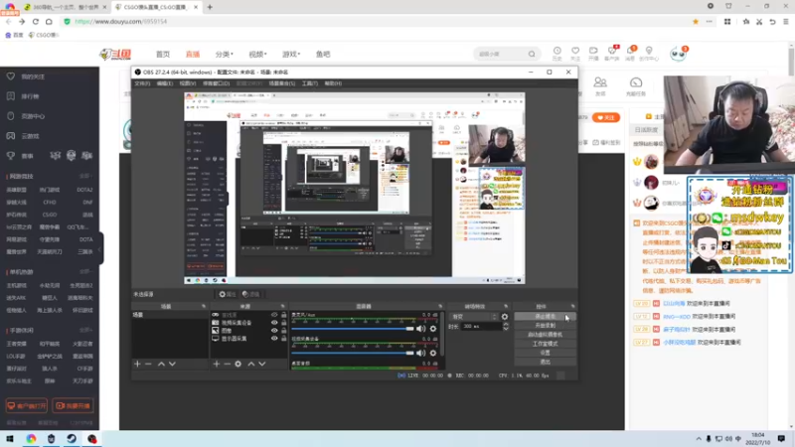Viewport: 795px width, 447px height.
Task: Toggle lock on the video capture device source
Action: click(x=284, y=322)
